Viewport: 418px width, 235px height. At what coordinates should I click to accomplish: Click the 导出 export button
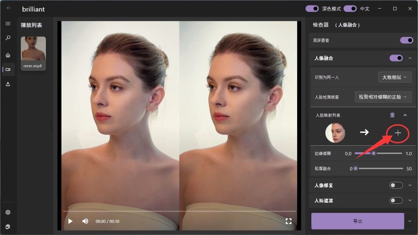pos(357,221)
